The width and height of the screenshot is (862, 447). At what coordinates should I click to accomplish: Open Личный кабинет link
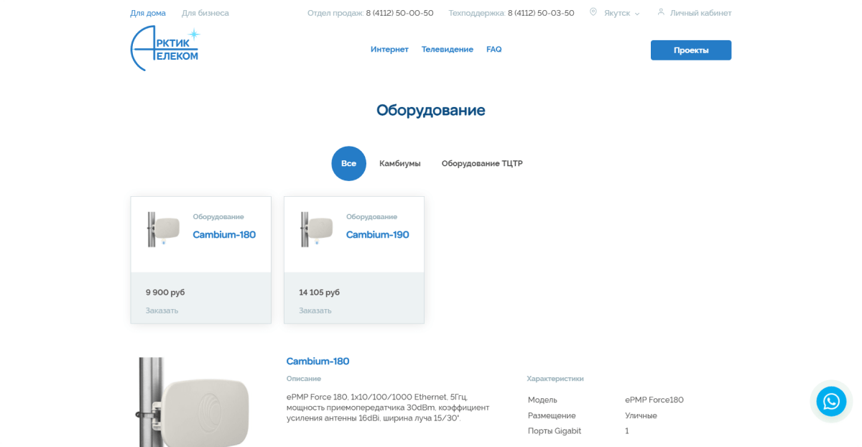[701, 13]
